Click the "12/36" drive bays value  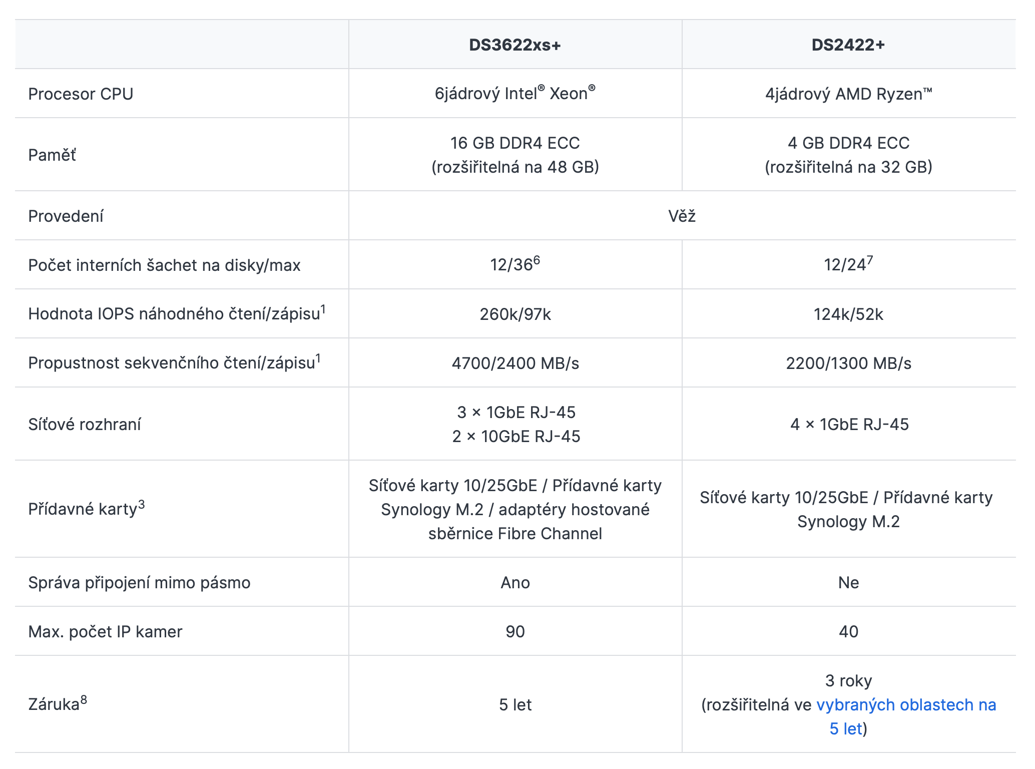click(x=512, y=265)
